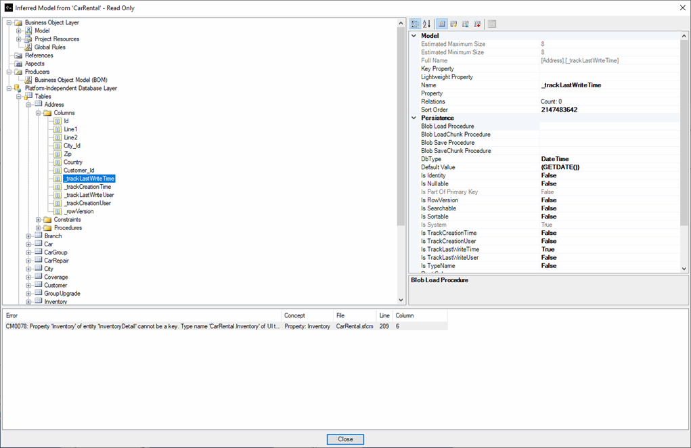Image resolution: width=691 pixels, height=448 pixels.
Task: Expand the Car table node
Action: pos(27,244)
